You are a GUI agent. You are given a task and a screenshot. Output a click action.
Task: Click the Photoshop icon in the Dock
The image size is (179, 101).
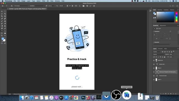click(x=83, y=98)
